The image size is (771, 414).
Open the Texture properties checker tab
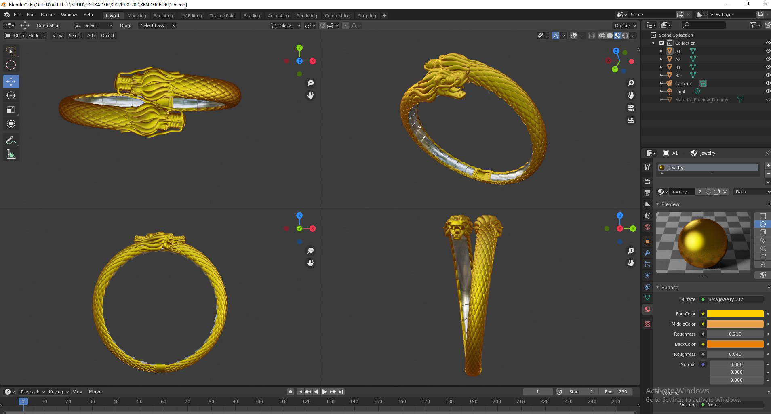tap(647, 324)
